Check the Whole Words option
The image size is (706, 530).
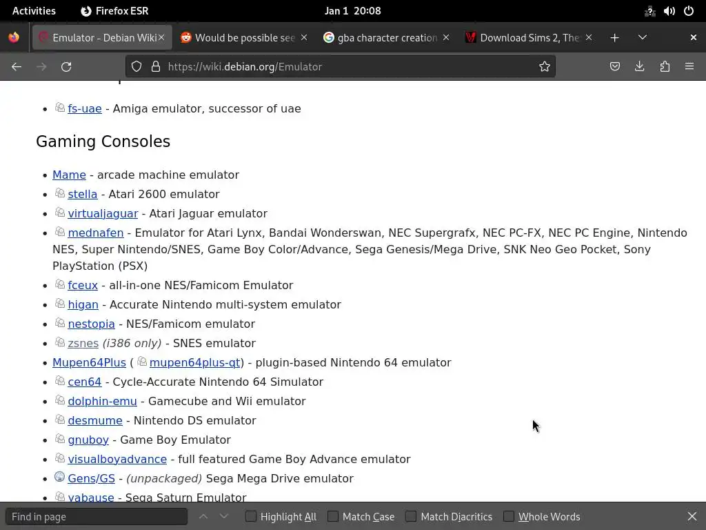[x=509, y=516]
